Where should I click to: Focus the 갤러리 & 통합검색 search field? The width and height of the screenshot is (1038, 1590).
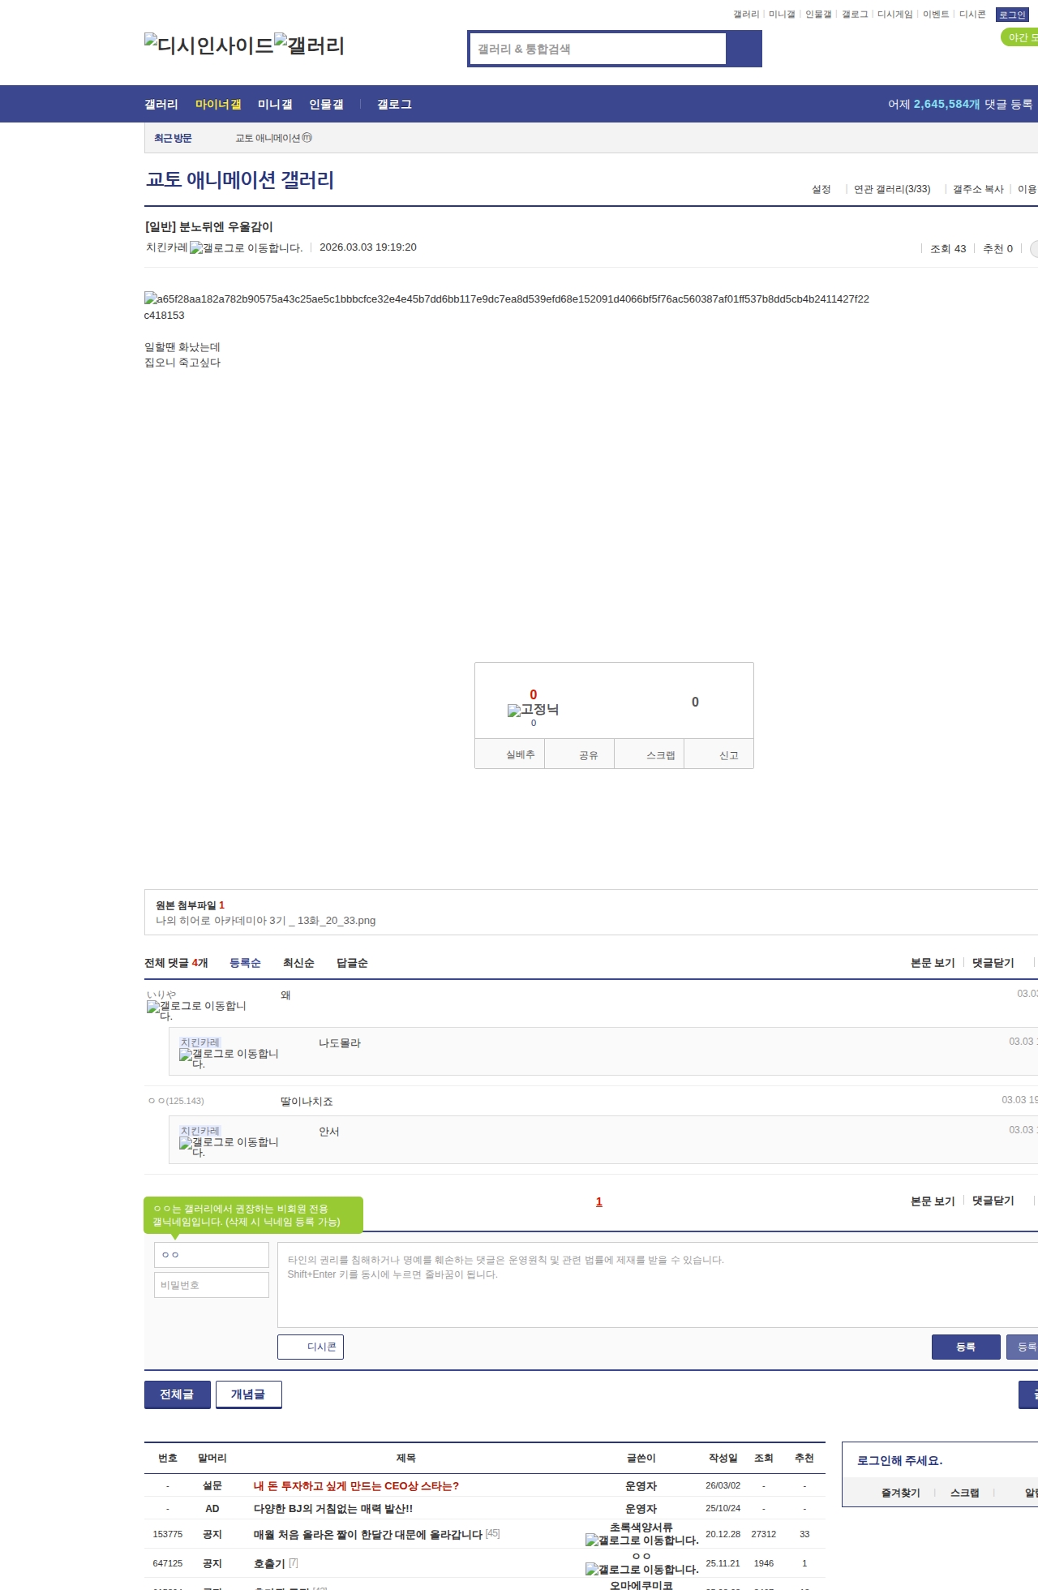pos(598,49)
